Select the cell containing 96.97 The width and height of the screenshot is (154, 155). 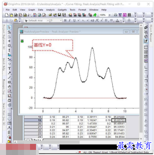pos(63,124)
